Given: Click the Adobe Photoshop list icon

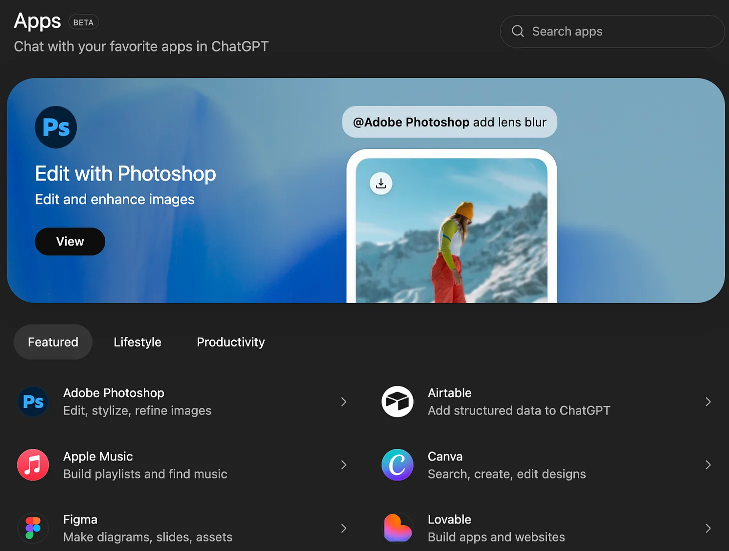Looking at the screenshot, I should 33,401.
